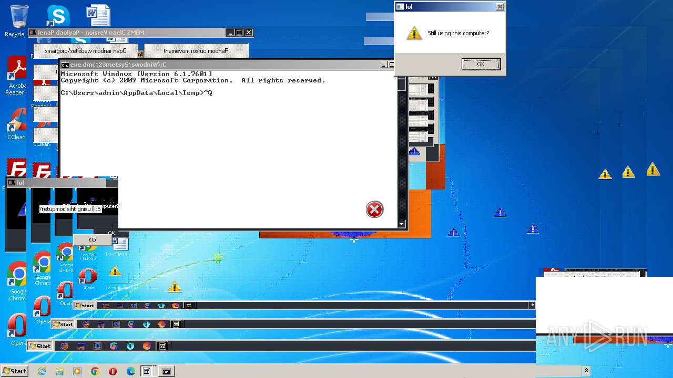The image size is (673, 378).
Task: Open the Google Chrome shortcut at the left edge
Action: tap(18, 281)
